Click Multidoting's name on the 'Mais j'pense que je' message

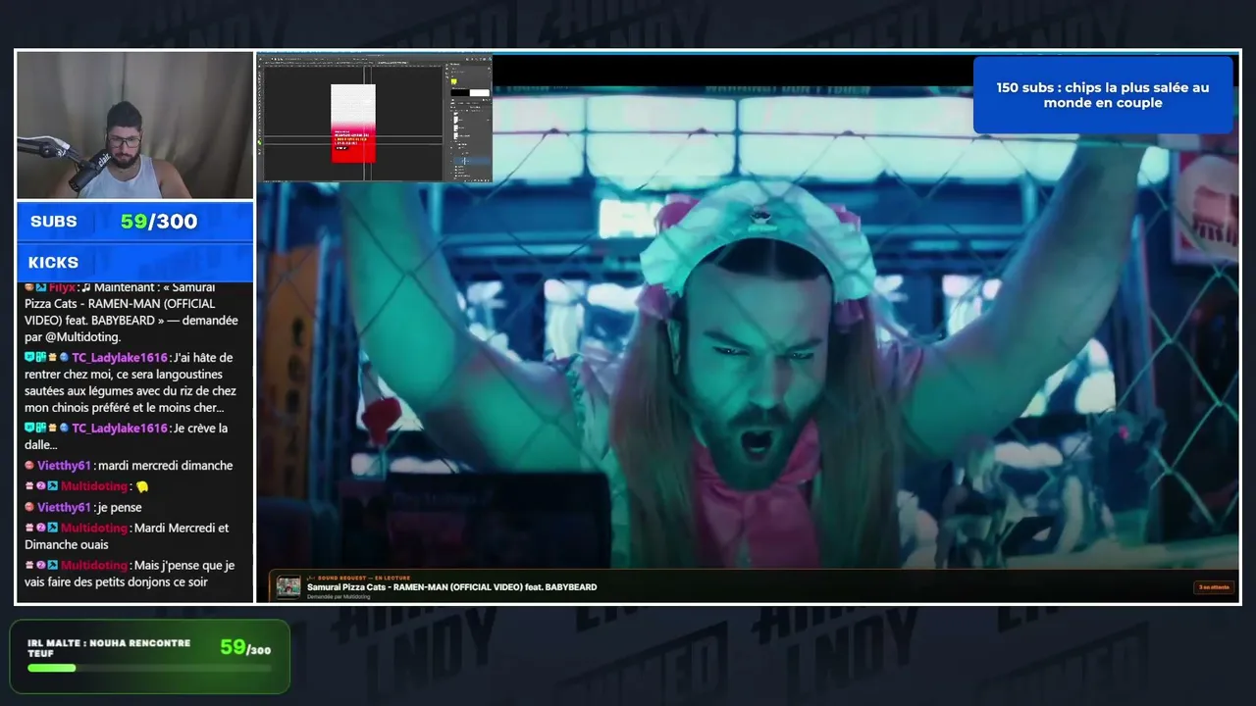coord(94,566)
